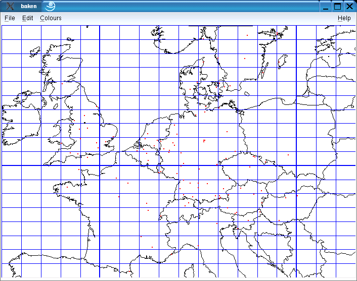Click the baken title bar label
Image resolution: width=357 pixels, height=281 pixels.
29,7
